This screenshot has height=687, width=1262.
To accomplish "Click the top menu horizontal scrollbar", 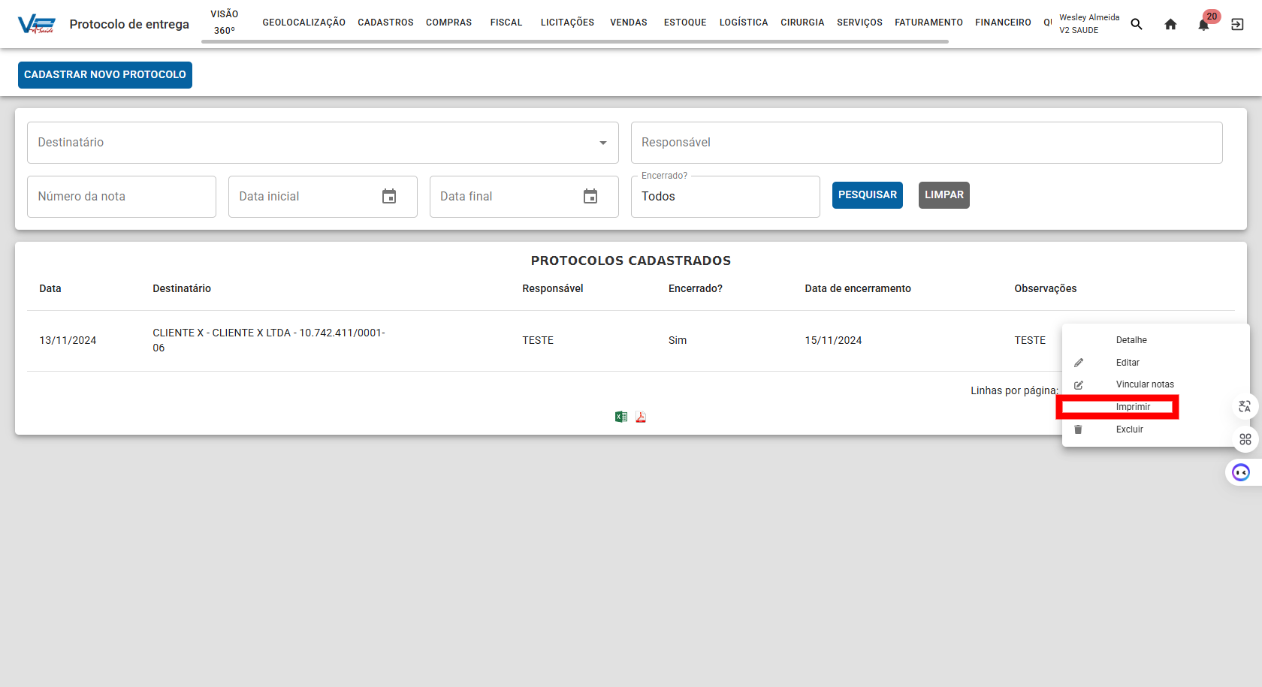I will pos(575,41).
